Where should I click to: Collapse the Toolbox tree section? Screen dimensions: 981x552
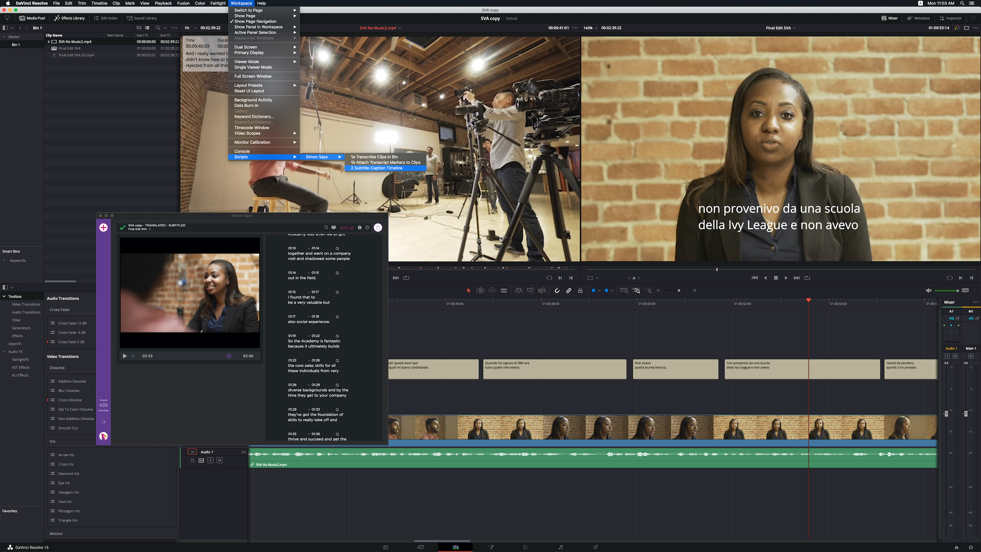point(4,296)
